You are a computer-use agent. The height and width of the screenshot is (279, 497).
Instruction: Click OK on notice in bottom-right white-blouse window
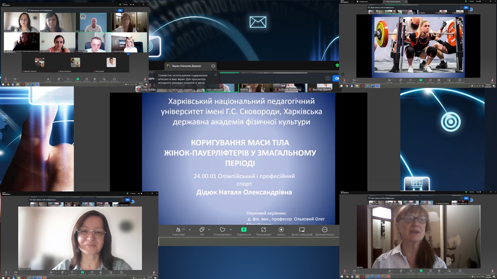[x=466, y=198]
